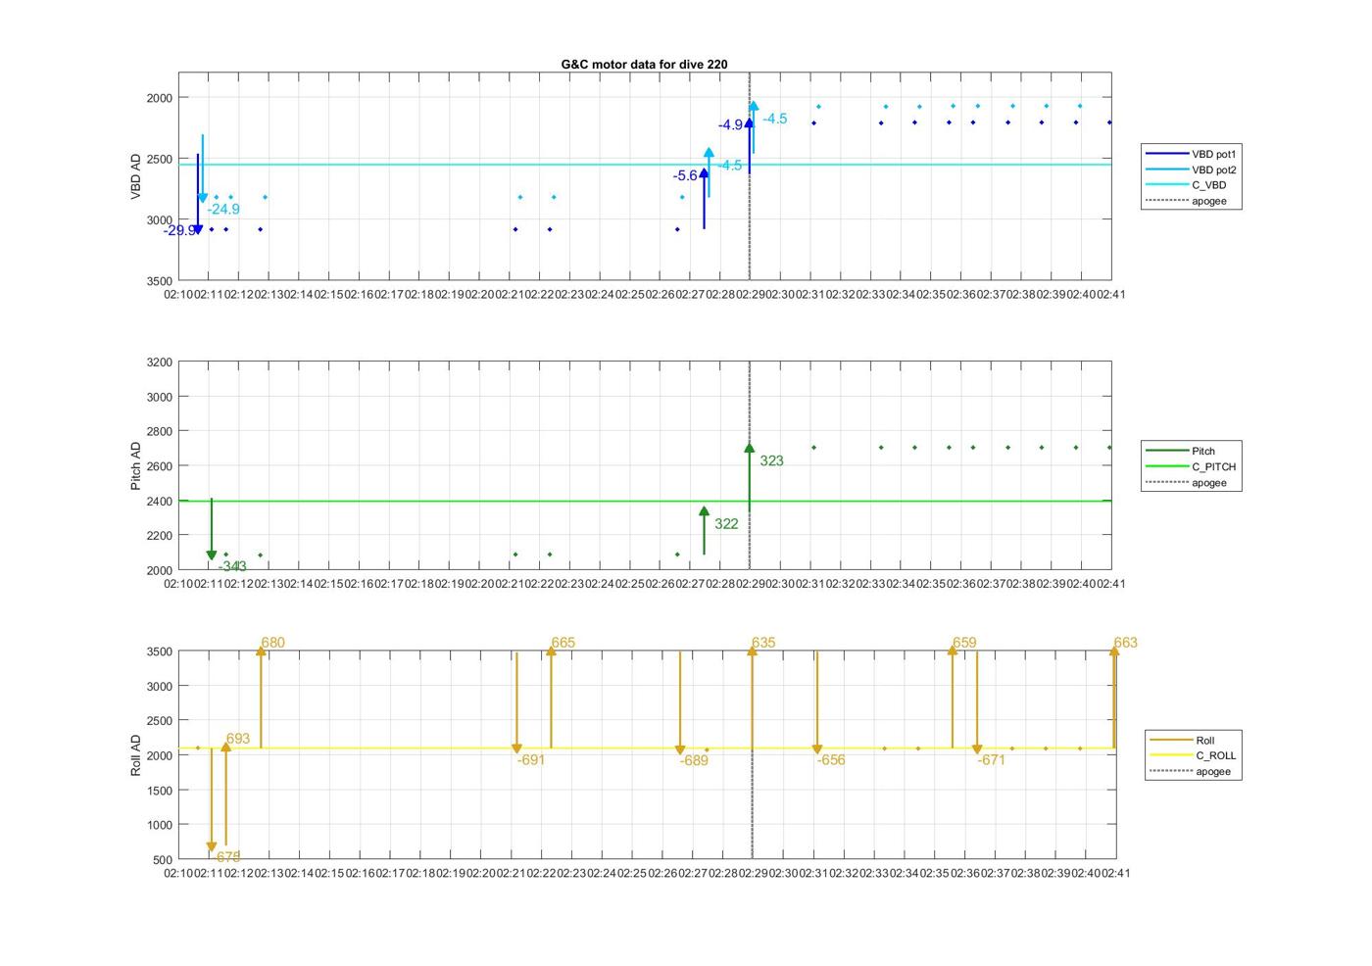Click the '-5.6' VBD annotation
The image size is (1372, 966).
[x=685, y=176]
